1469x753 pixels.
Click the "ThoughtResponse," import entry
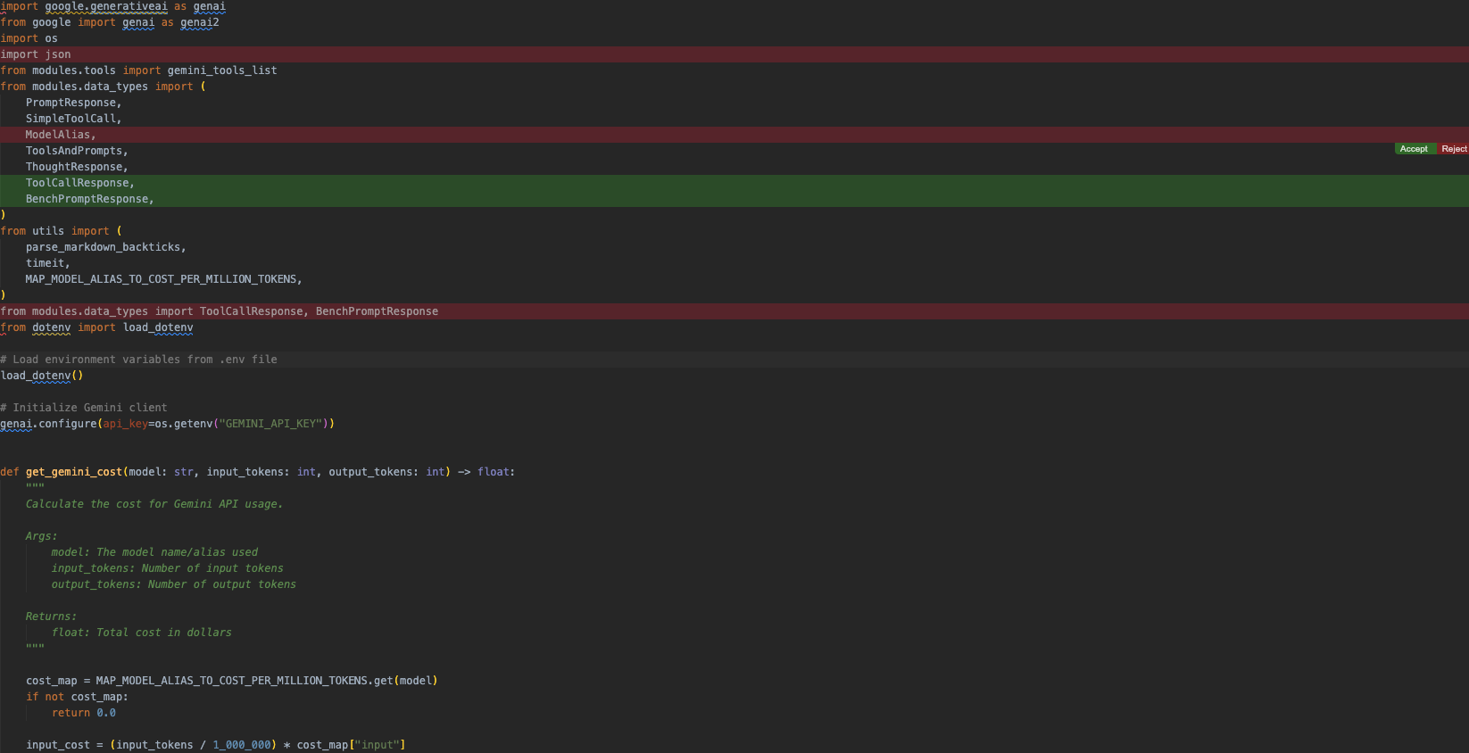(x=77, y=167)
